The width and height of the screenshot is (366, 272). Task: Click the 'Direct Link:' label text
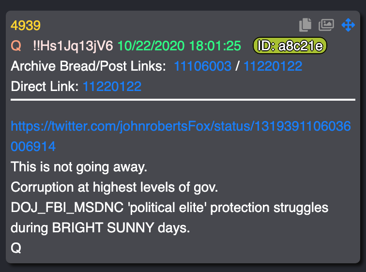tap(45, 86)
